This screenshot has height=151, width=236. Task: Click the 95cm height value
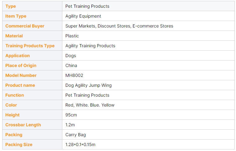click(x=71, y=115)
